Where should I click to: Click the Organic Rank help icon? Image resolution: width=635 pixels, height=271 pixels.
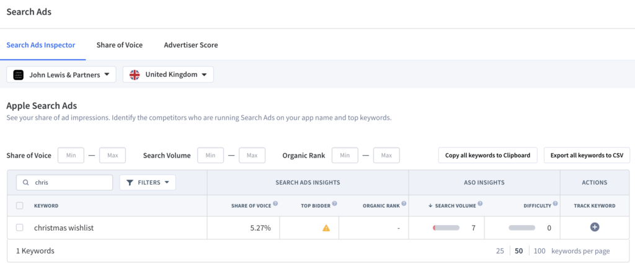pyautogui.click(x=404, y=204)
